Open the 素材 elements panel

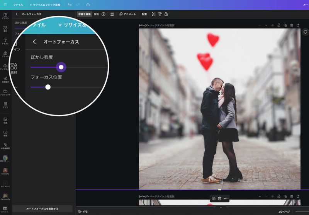5,29
